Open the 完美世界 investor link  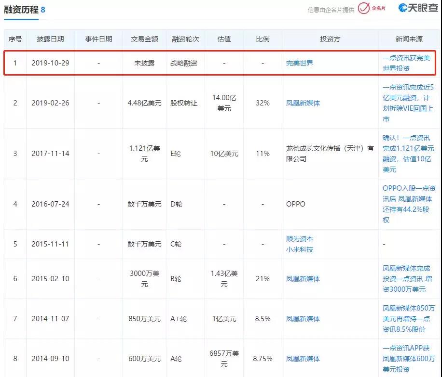[300, 63]
